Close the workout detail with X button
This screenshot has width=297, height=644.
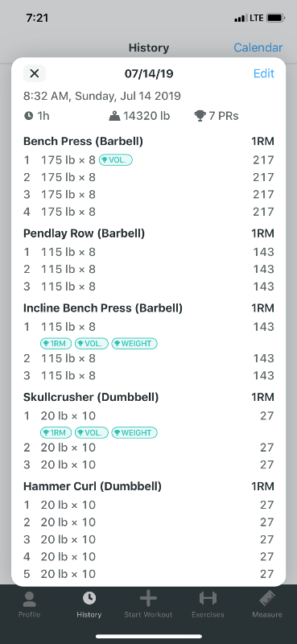pos(35,73)
